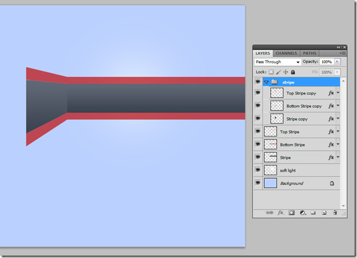Click the Background layer thumbnail
Viewport: 357px width, 258px height.
click(x=271, y=183)
